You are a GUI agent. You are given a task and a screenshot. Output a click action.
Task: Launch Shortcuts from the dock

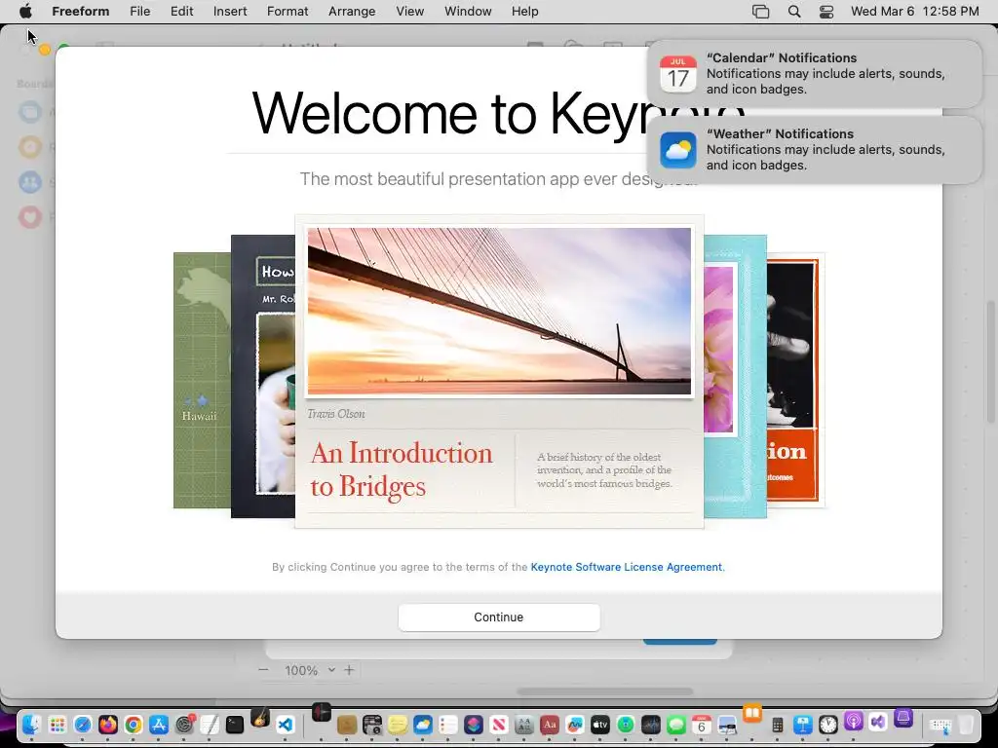click(474, 725)
